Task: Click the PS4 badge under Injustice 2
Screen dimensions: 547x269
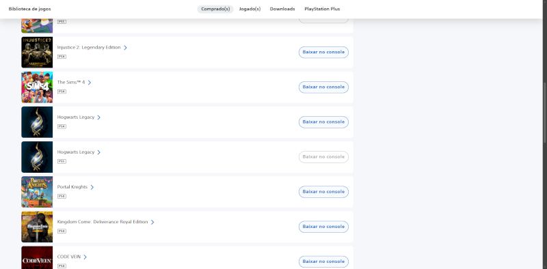Action: [62, 57]
